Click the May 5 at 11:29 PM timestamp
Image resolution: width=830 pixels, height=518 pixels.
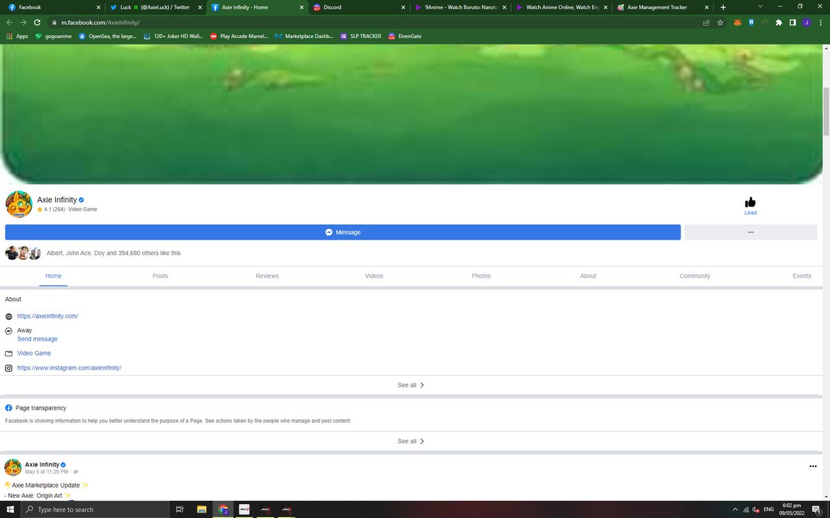pos(46,472)
